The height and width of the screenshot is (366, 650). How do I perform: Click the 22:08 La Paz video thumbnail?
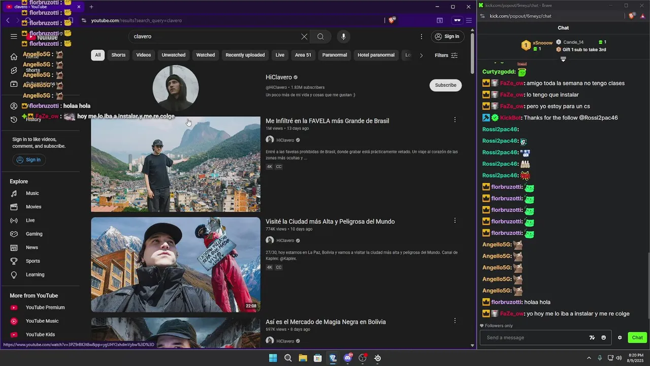[176, 264]
